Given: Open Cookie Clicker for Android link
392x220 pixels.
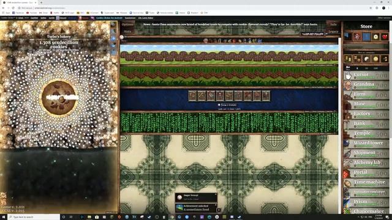Looking at the screenshot, I should click(109, 18).
